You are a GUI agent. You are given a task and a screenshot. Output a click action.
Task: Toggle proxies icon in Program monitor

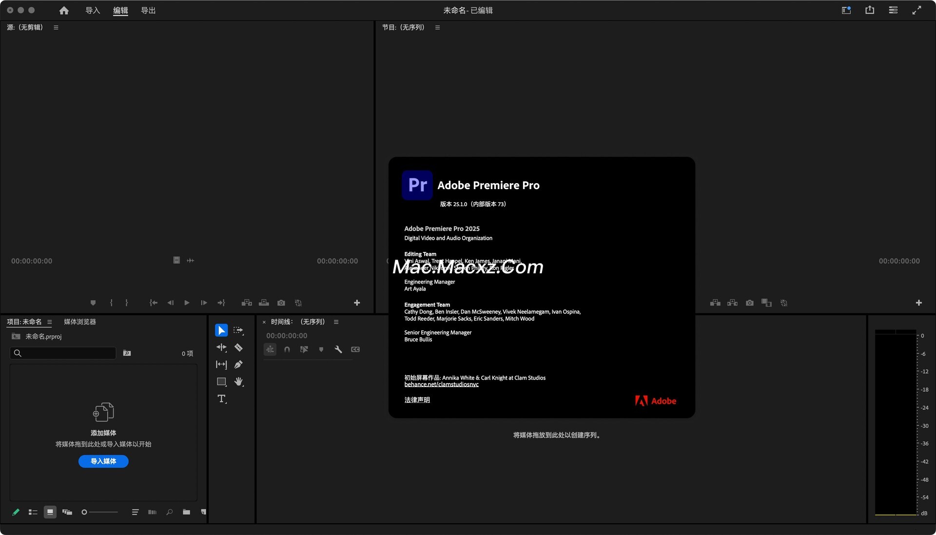point(784,303)
